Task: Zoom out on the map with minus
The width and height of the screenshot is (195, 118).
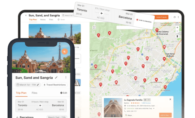Action: pyautogui.click(x=177, y=31)
